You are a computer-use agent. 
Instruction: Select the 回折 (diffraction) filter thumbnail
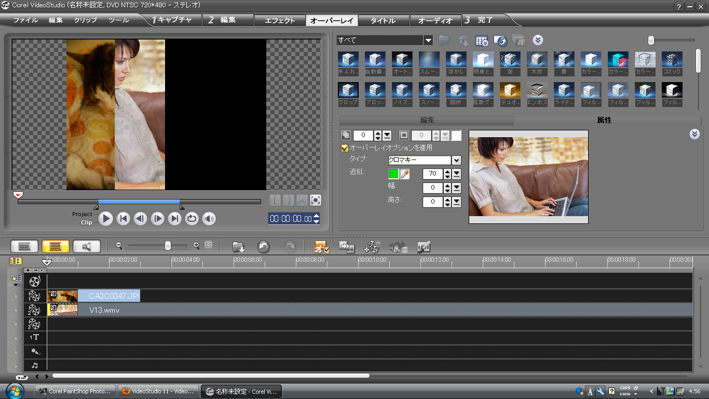point(456,90)
